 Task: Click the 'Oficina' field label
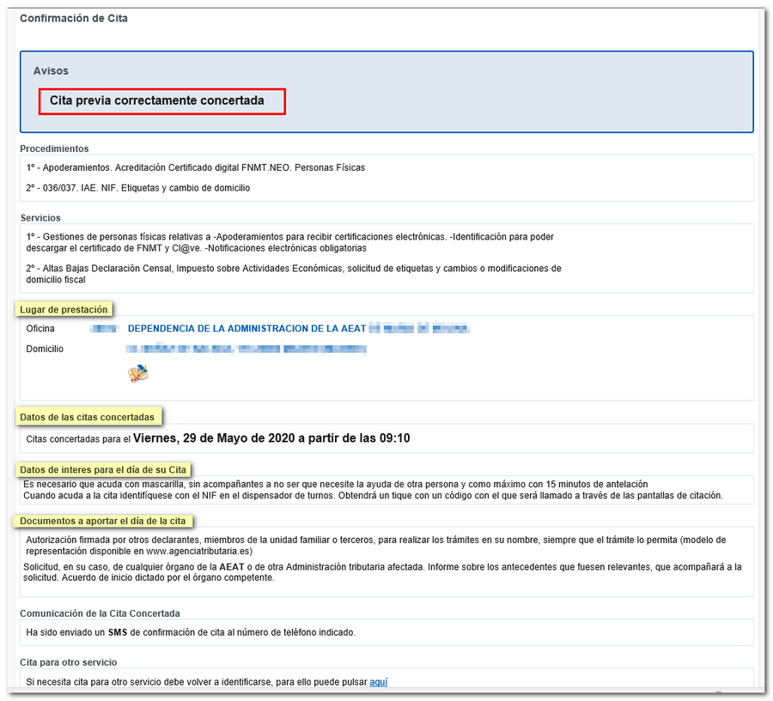click(x=40, y=329)
